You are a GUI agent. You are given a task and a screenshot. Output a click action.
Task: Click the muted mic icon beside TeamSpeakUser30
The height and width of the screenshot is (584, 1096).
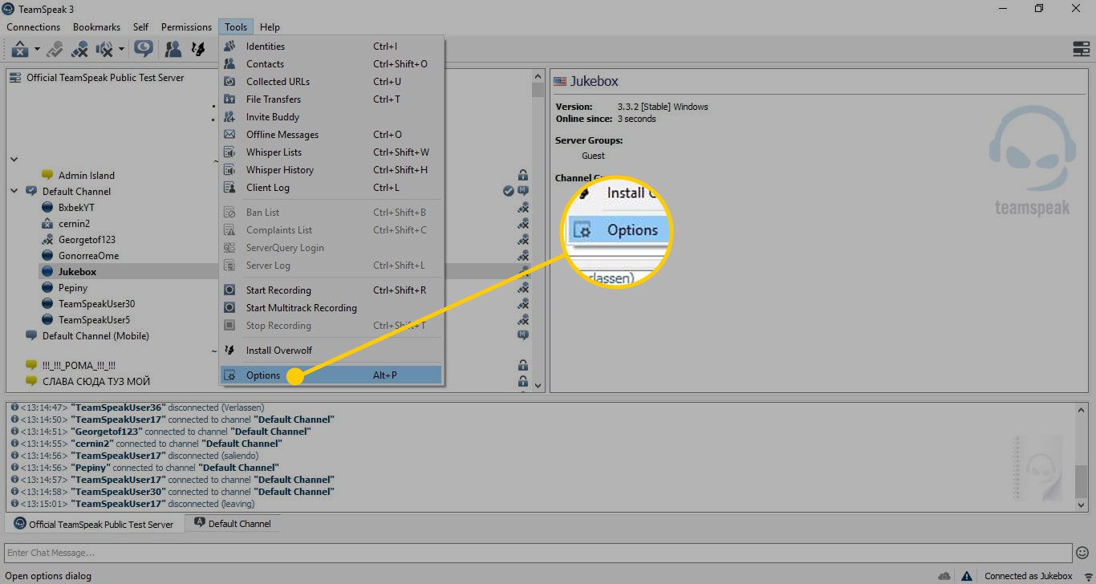point(522,304)
